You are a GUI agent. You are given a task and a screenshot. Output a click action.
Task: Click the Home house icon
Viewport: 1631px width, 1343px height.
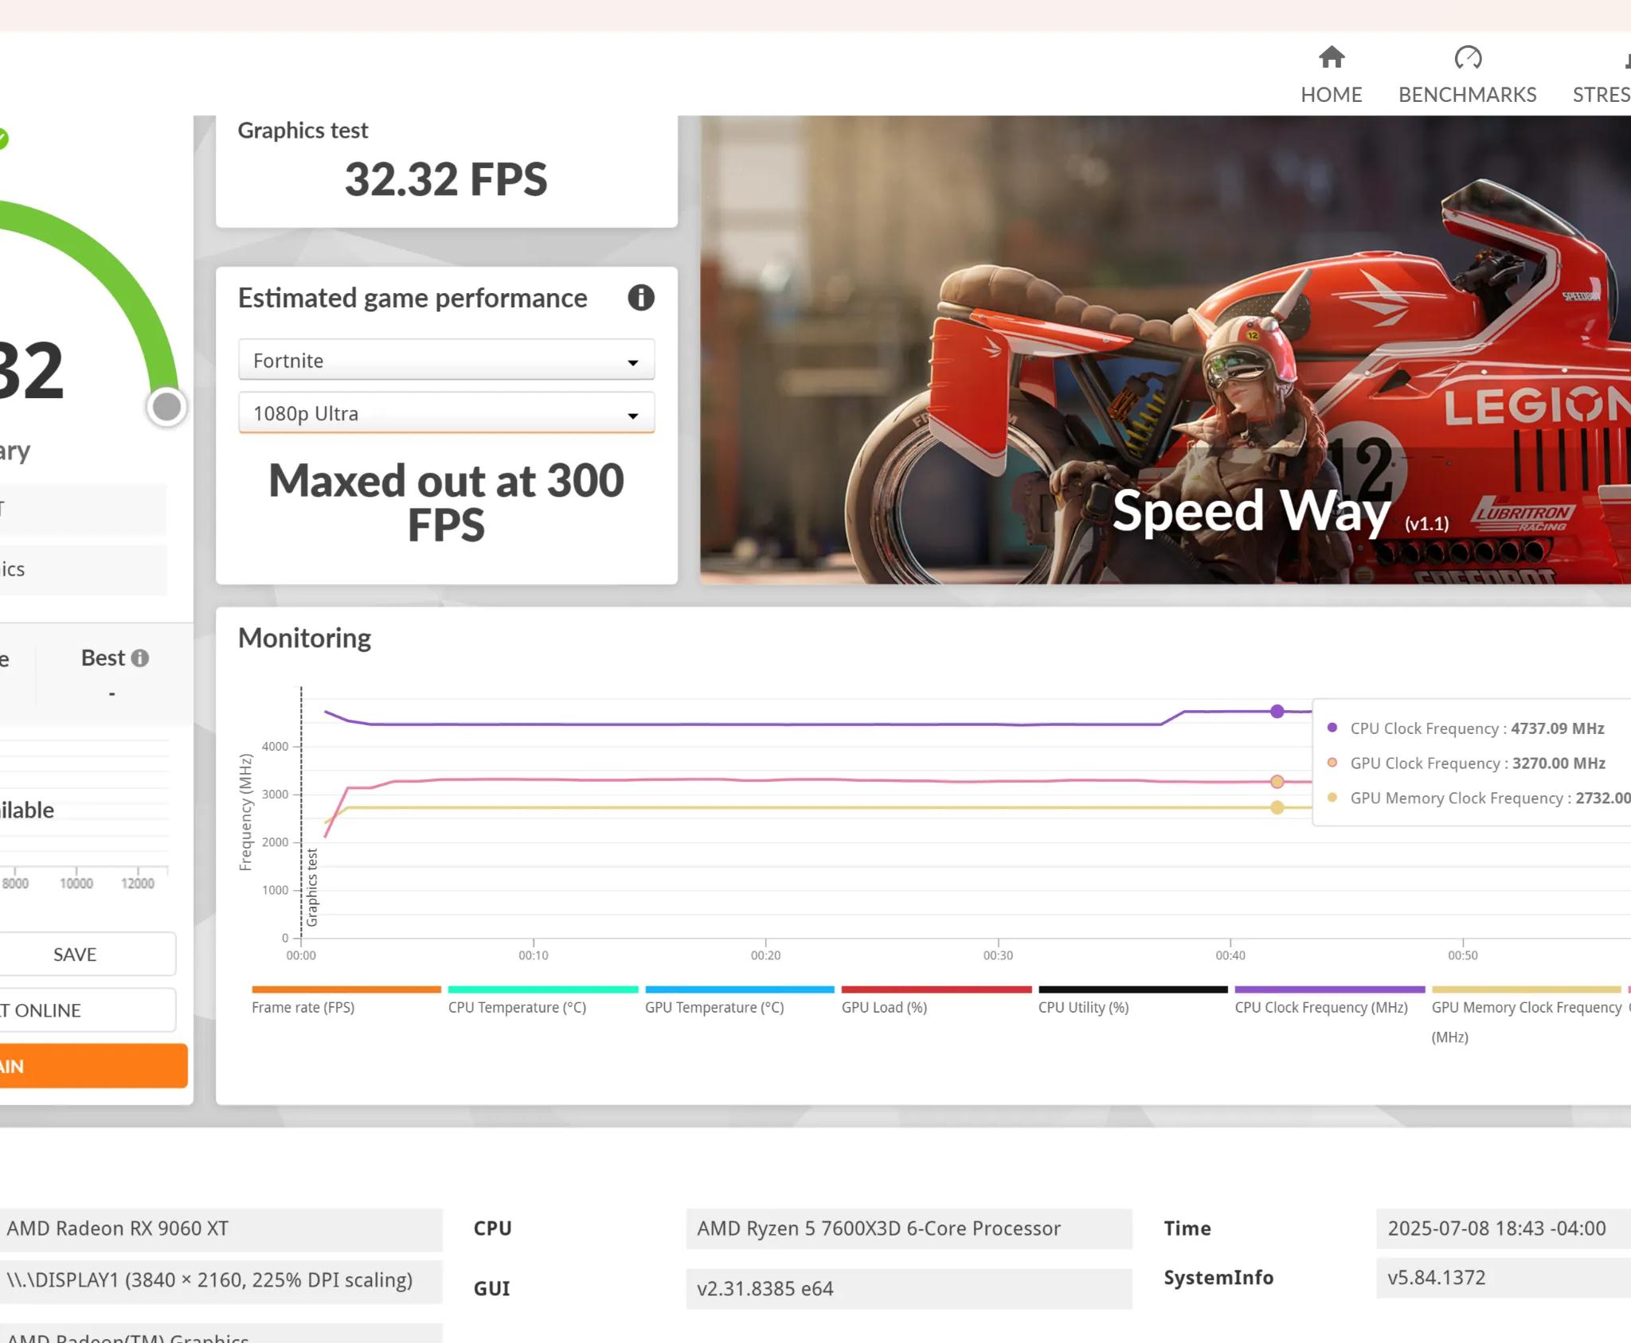tap(1332, 57)
